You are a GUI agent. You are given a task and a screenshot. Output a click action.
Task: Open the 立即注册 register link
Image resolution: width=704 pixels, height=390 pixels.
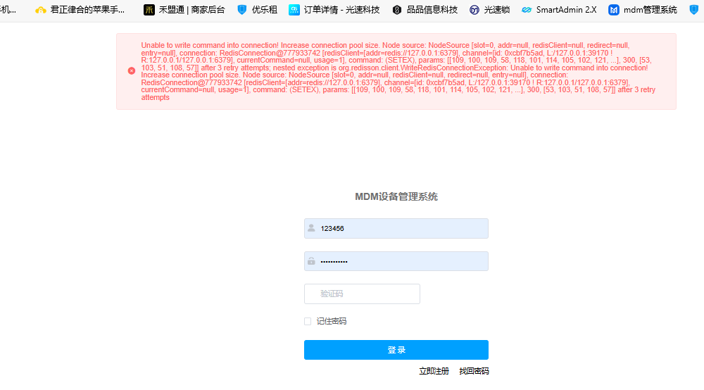434,371
